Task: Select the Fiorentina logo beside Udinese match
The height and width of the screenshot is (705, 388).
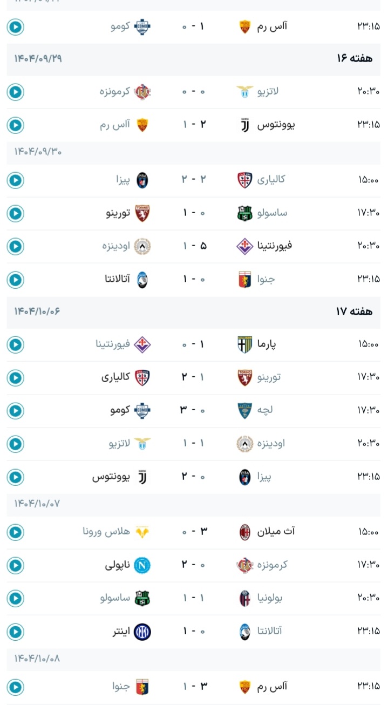Action: pyautogui.click(x=245, y=246)
